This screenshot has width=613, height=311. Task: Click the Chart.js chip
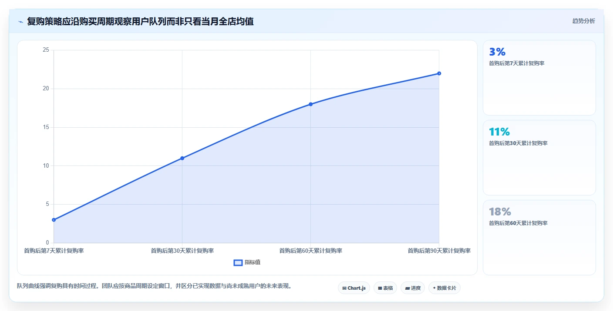click(354, 288)
